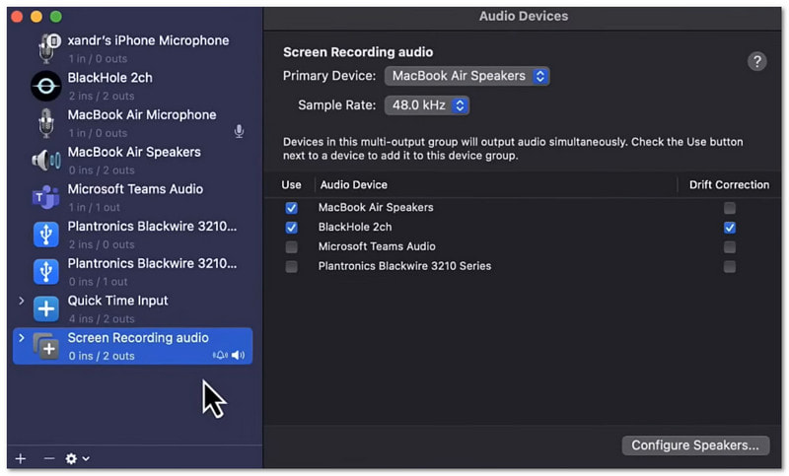Enable Drift Correction for Plantronics Blackwire 3210 Series
789x476 pixels.
(730, 266)
